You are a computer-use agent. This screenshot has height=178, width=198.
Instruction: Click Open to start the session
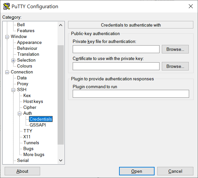coord(137,171)
